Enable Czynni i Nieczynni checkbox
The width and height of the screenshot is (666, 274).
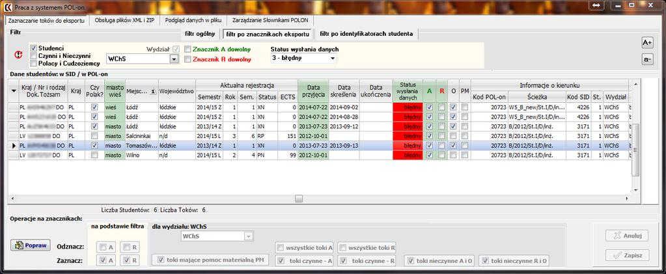pyautogui.click(x=34, y=56)
